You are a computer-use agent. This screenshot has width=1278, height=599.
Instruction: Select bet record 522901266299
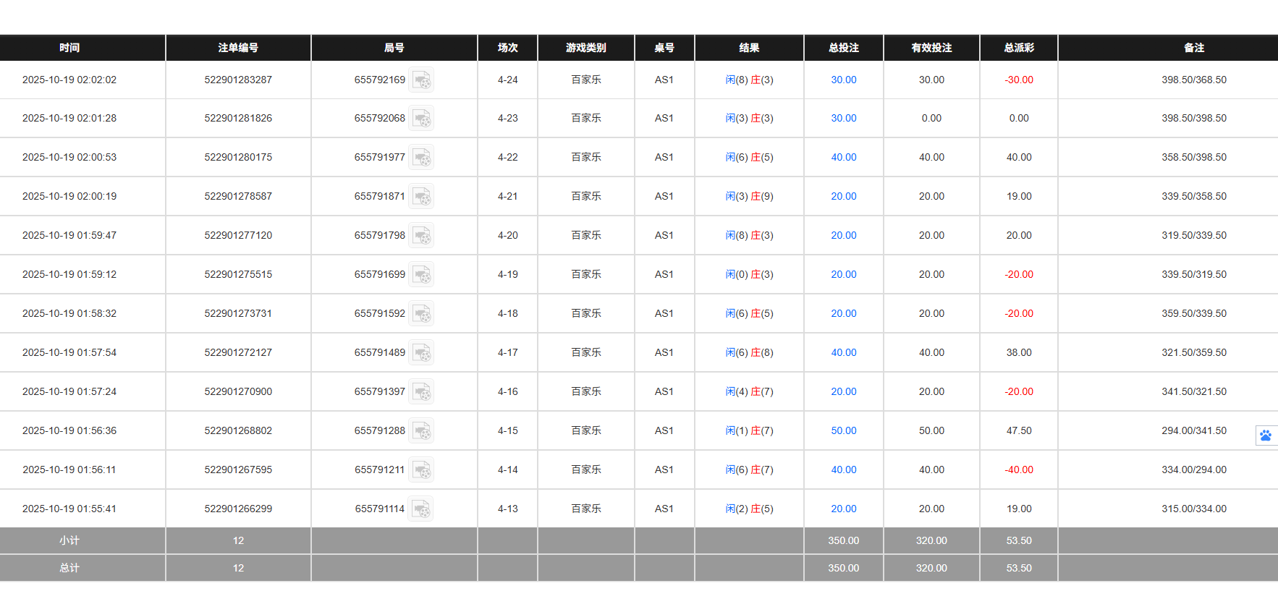click(x=238, y=509)
